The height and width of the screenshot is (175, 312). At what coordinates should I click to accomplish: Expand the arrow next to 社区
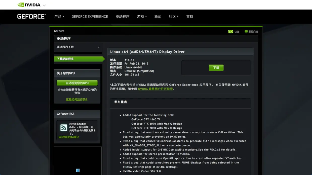178,17
